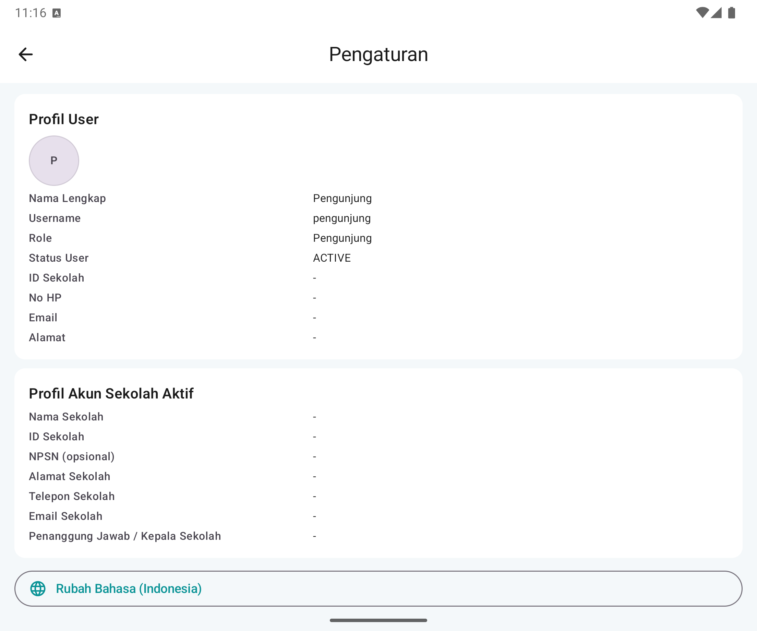
Task: Click Rubah Bahasa (Indonesia) button
Action: pos(378,588)
